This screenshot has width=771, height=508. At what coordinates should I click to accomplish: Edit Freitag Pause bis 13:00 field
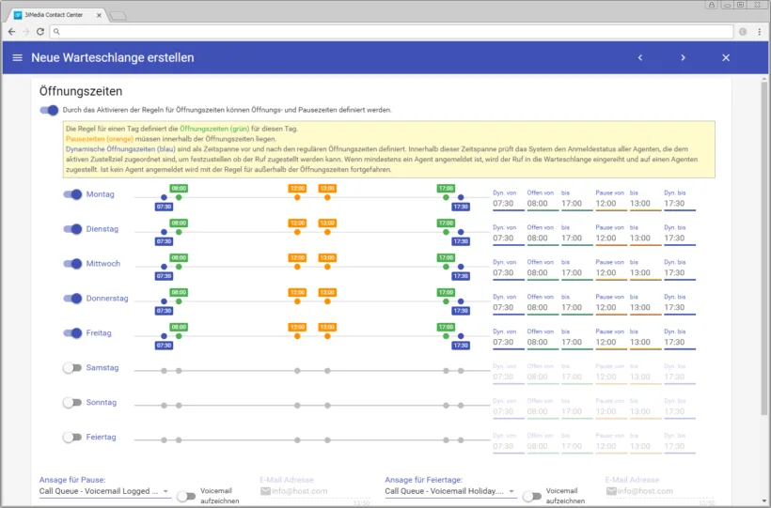click(x=646, y=343)
